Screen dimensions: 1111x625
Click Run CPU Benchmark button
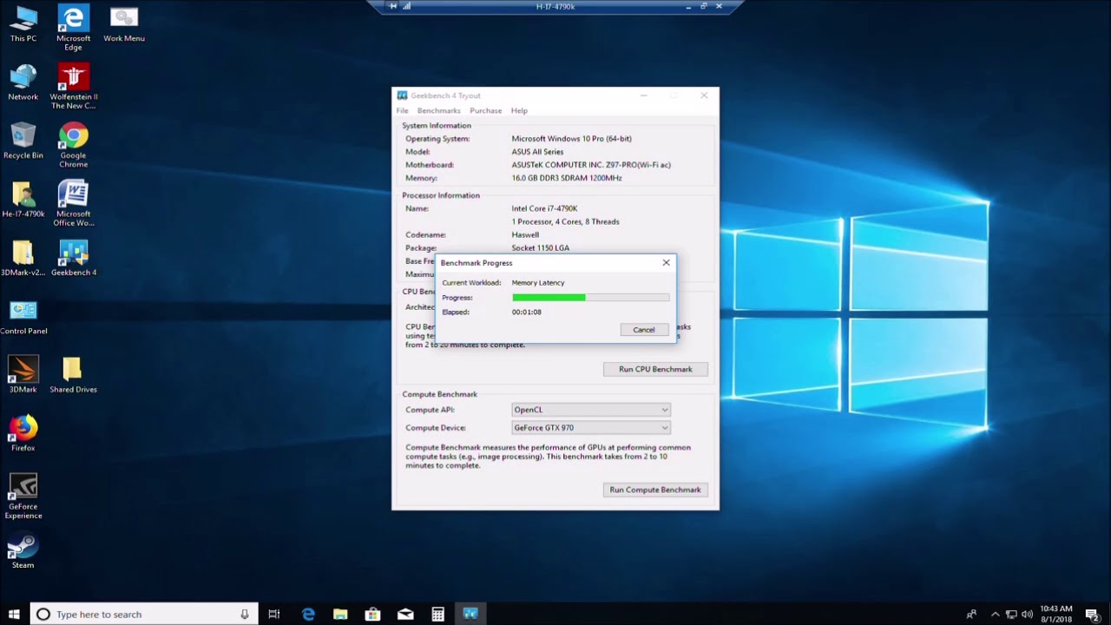(655, 369)
